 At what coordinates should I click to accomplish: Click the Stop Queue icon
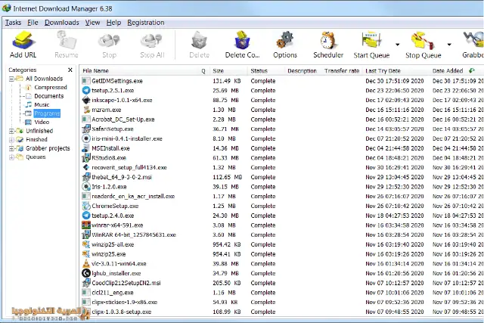(423, 40)
